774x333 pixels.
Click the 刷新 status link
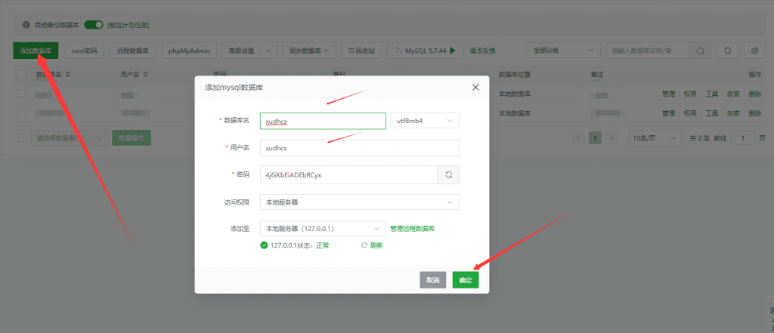[x=373, y=245]
